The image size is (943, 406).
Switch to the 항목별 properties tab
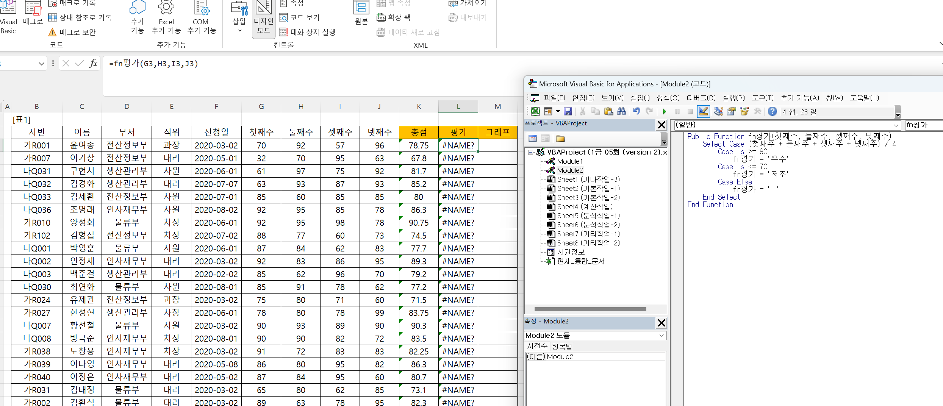tap(562, 346)
